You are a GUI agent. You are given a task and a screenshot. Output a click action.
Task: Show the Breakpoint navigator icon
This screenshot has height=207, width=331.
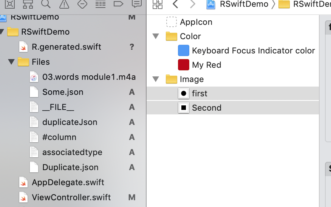[118, 4]
